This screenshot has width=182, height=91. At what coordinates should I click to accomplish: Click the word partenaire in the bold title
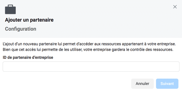coord(42,20)
